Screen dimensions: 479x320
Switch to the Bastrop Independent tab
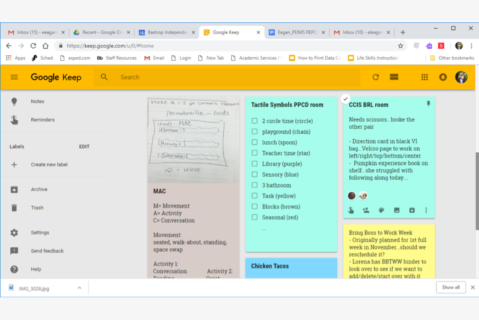[166, 32]
